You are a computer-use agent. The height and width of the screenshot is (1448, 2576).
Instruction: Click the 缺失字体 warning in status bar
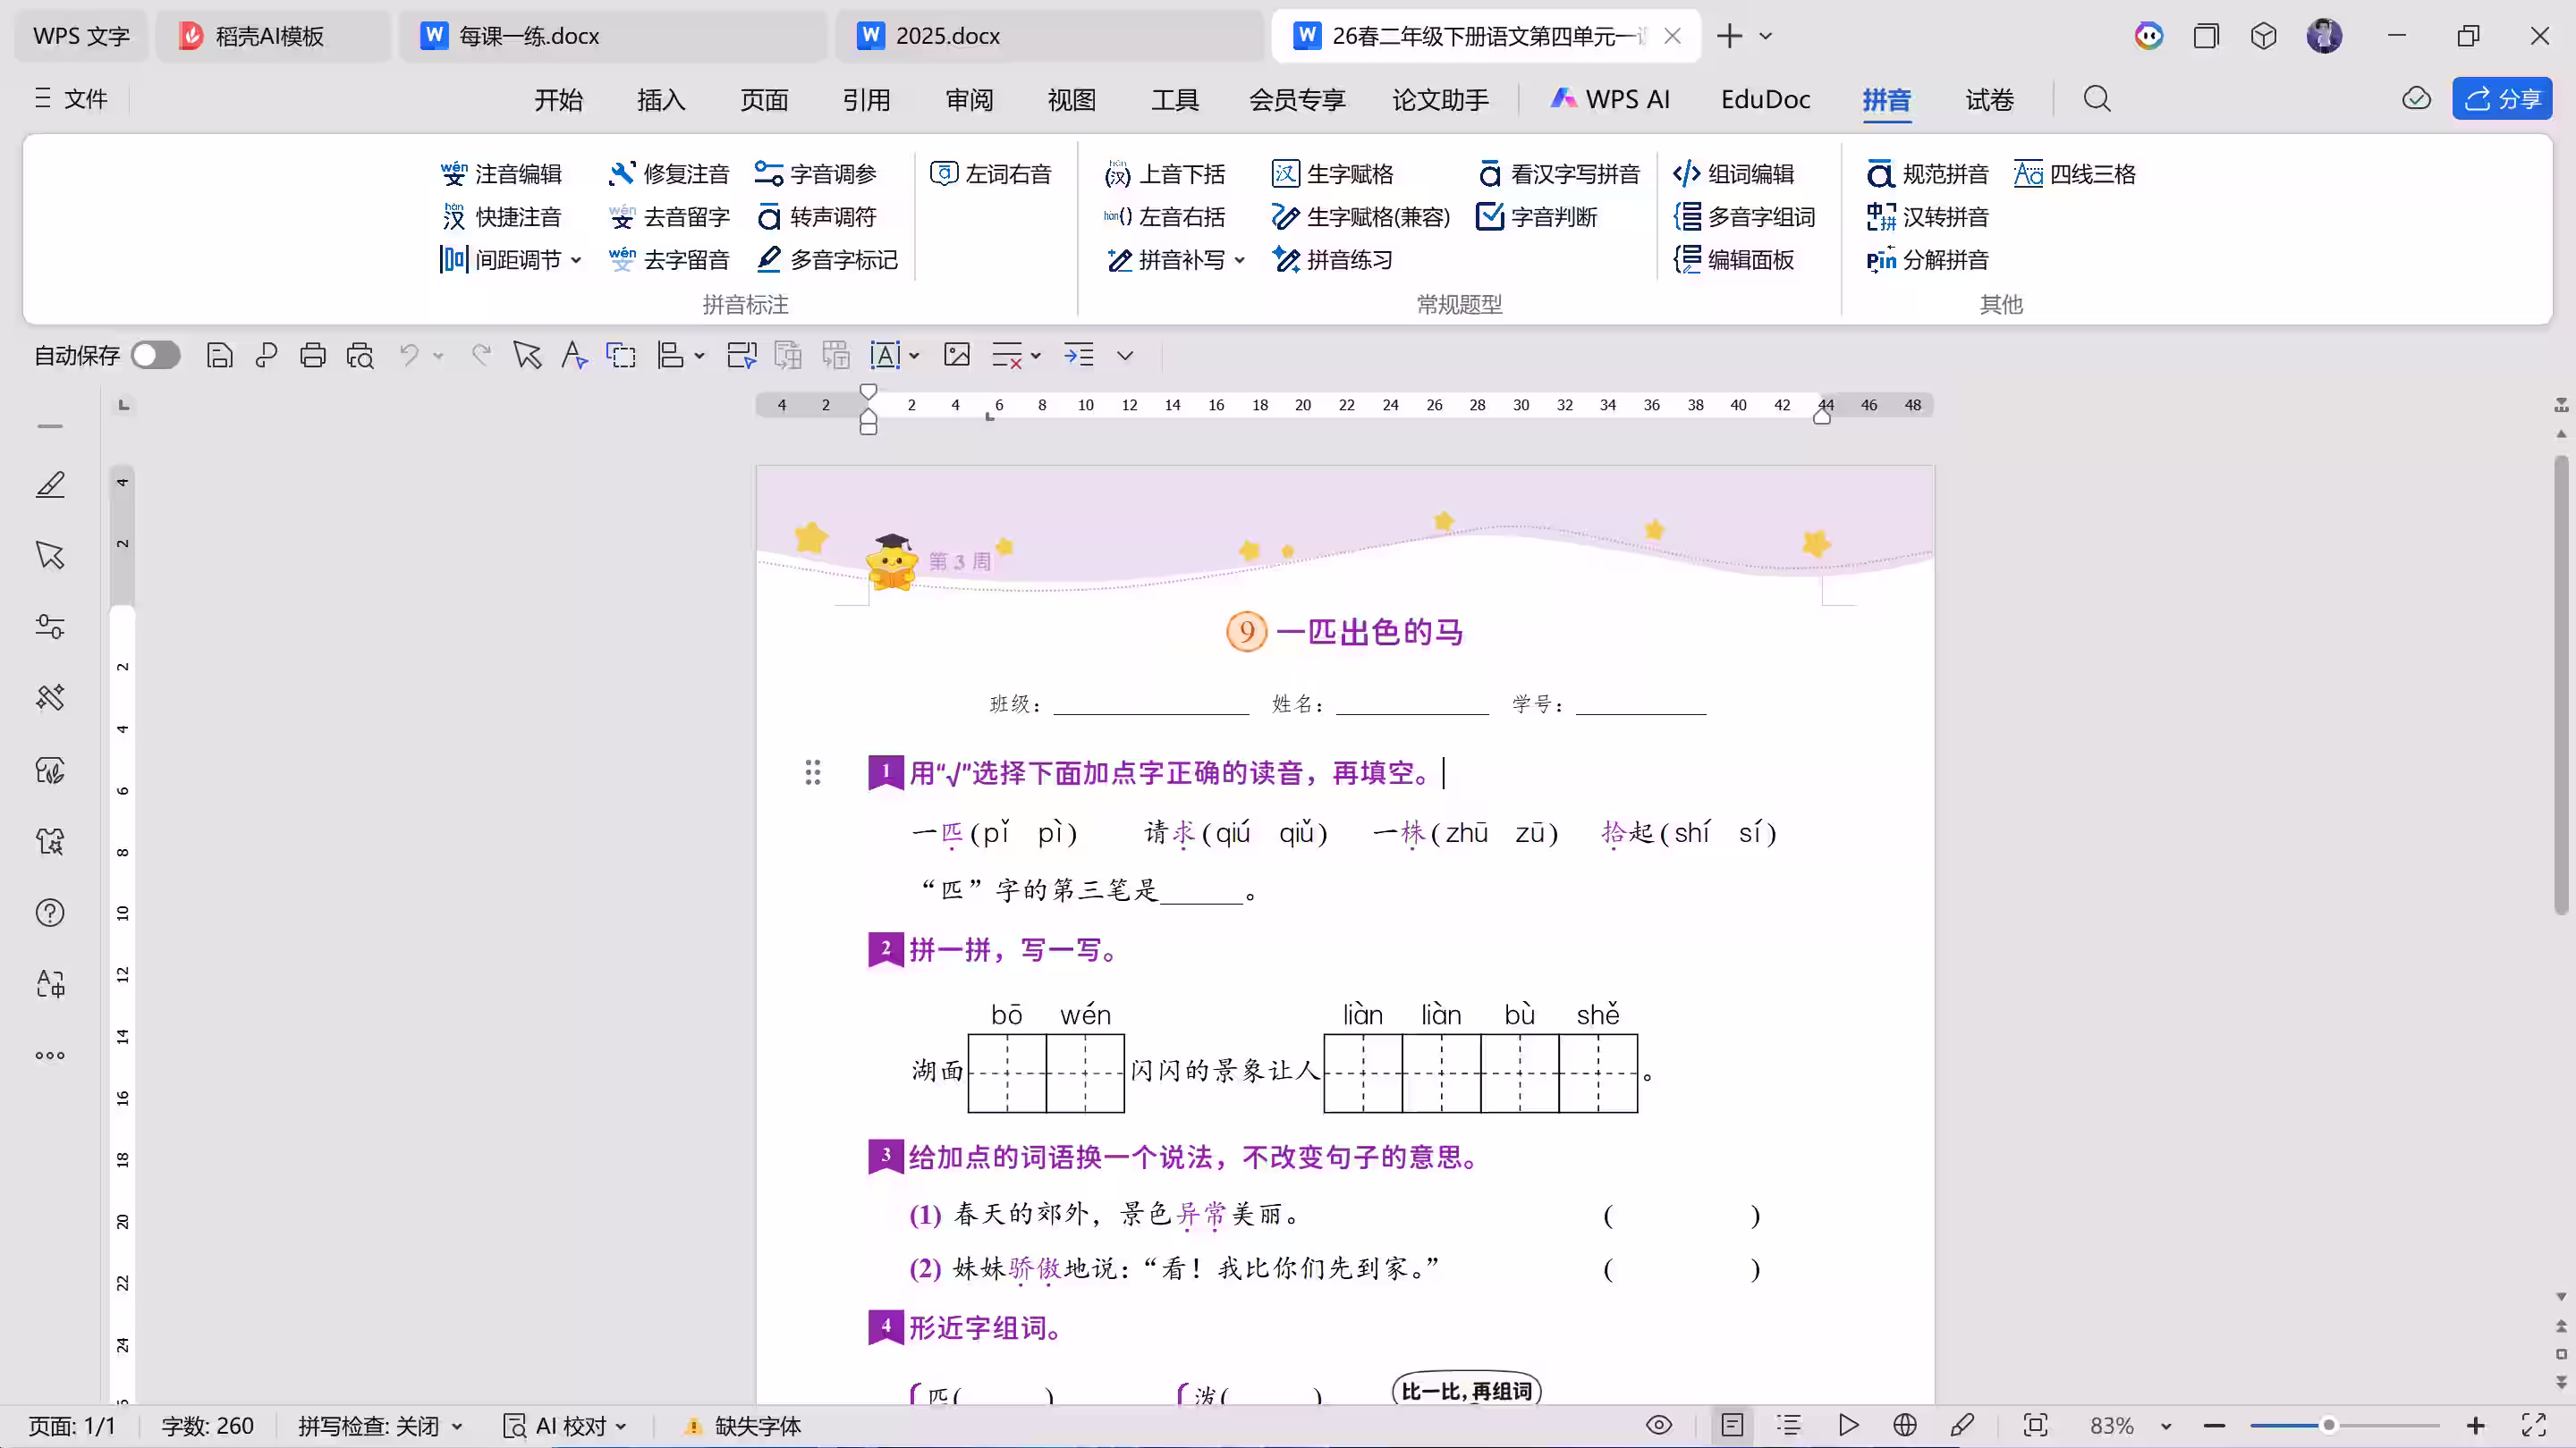coord(757,1425)
